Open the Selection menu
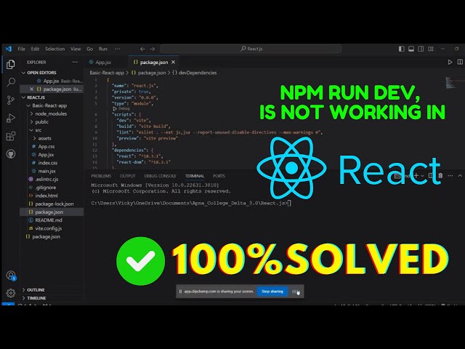 pyautogui.click(x=55, y=49)
